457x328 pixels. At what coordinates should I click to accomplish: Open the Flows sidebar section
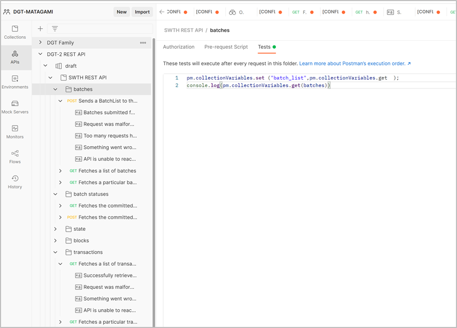point(15,157)
